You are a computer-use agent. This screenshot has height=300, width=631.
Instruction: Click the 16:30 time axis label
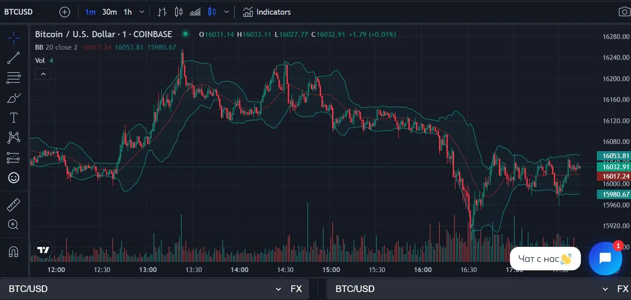click(469, 269)
